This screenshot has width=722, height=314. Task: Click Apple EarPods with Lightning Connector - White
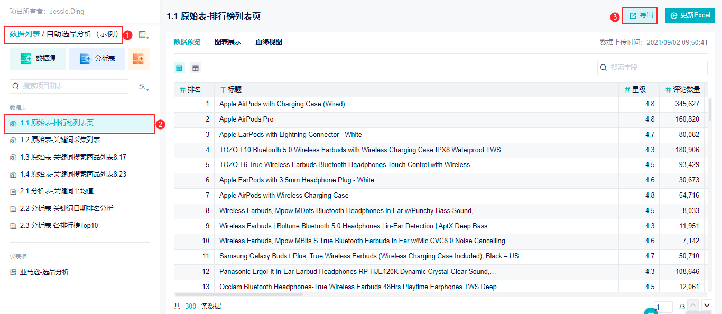291,135
